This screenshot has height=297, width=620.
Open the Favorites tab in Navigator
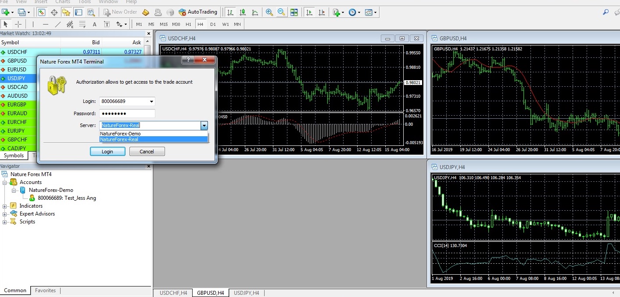(x=46, y=290)
